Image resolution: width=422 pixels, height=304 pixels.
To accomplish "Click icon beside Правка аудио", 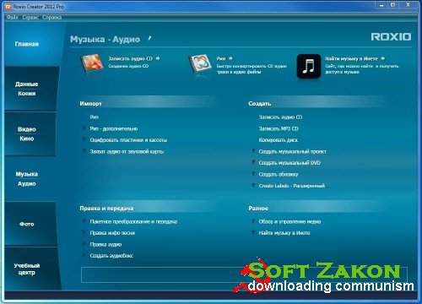I will pyautogui.click(x=84, y=244).
